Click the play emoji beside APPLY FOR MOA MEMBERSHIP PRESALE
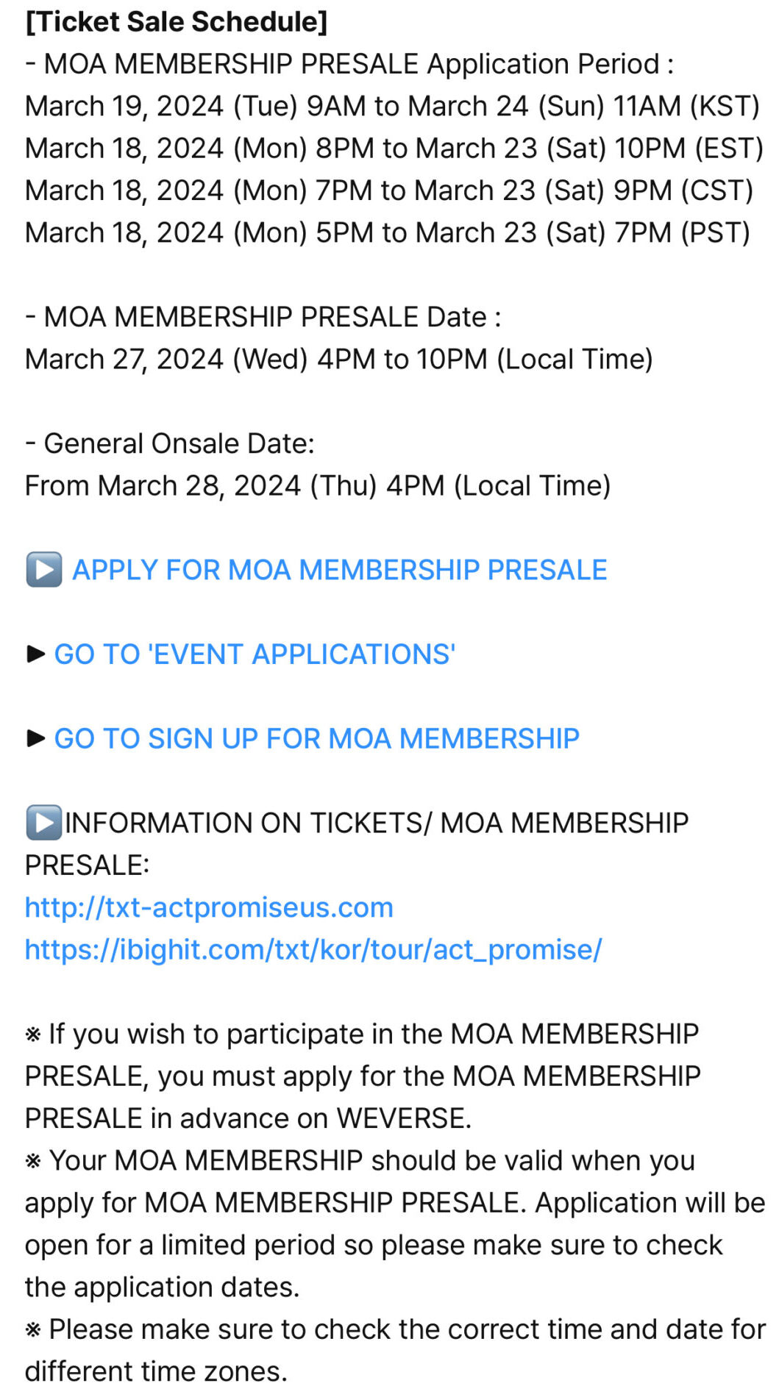 pyautogui.click(x=44, y=570)
